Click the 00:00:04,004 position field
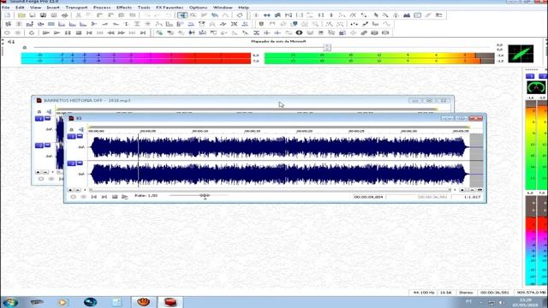The height and width of the screenshot is (308, 548). click(368, 197)
